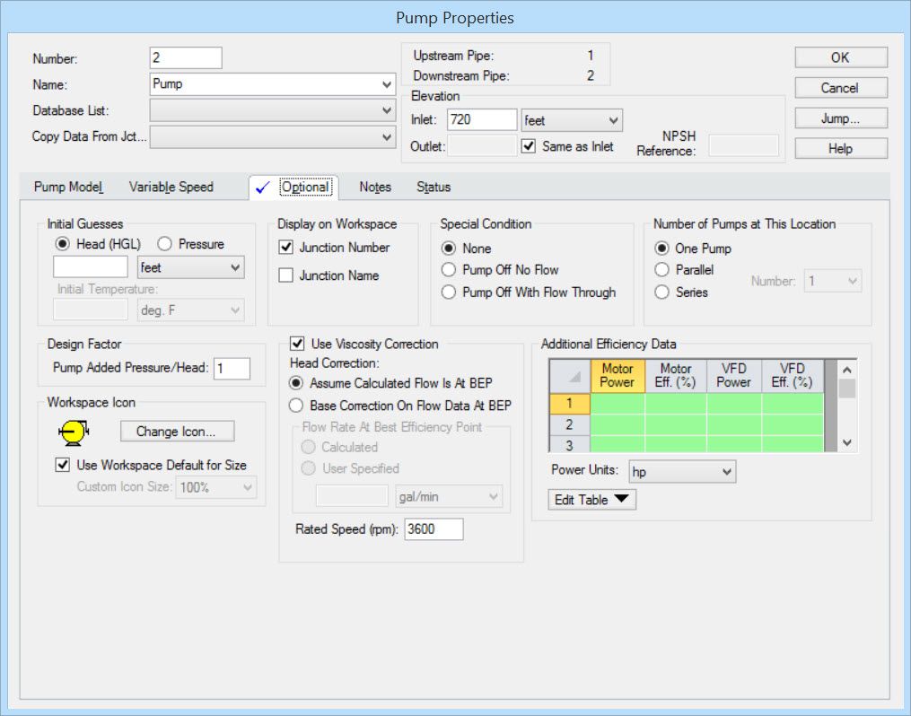Uncheck Use Viscosity Correction
911x716 pixels.
click(298, 344)
